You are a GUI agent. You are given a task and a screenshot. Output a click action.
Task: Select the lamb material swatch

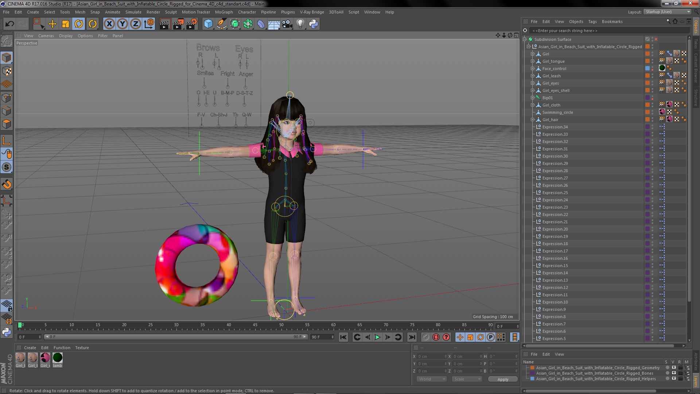(58, 358)
